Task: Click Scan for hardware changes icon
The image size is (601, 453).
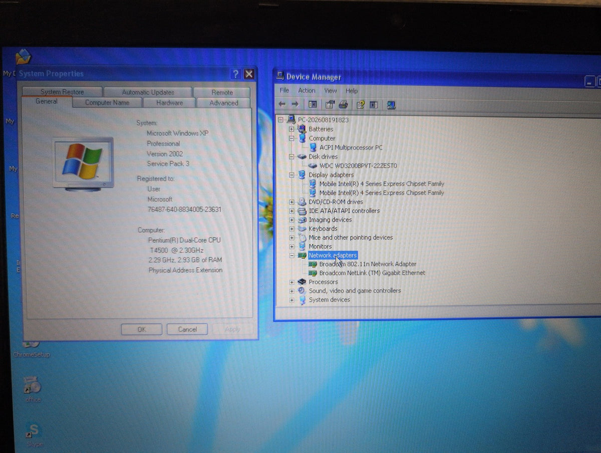Action: pos(391,105)
